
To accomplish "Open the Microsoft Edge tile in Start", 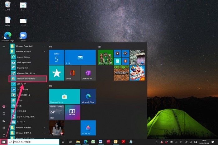I will coord(88,96).
